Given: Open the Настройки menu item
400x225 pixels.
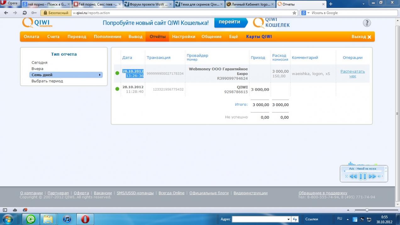Looking at the screenshot, I should (x=184, y=37).
